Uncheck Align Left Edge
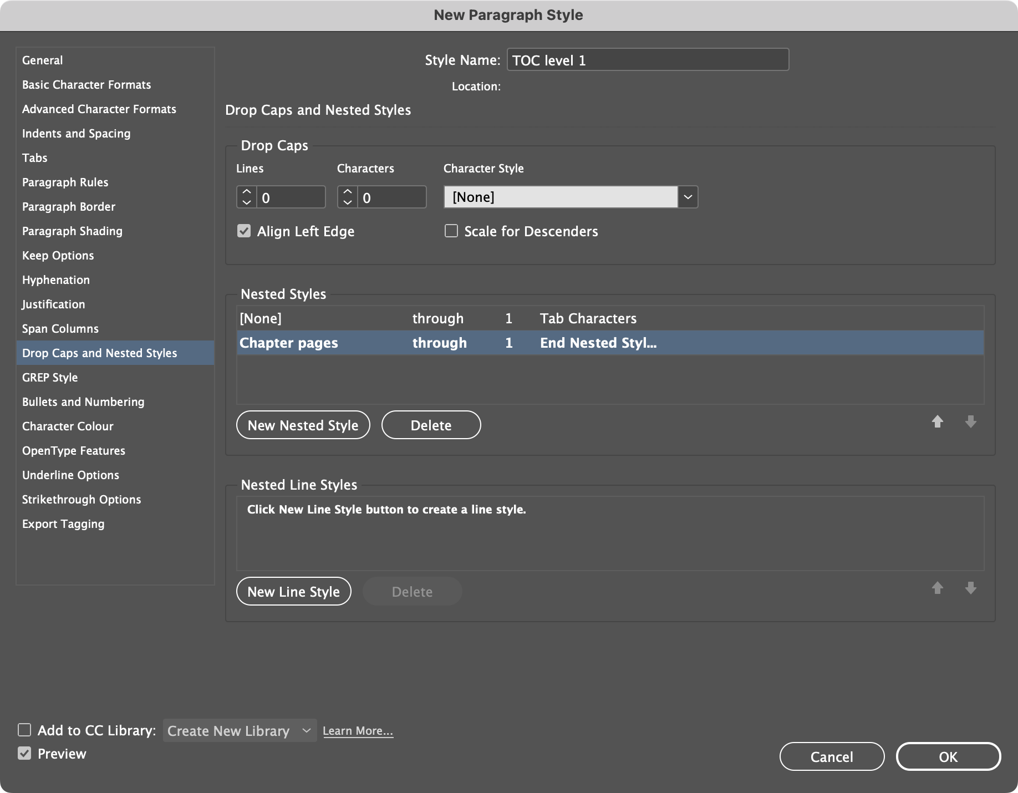 pos(244,231)
